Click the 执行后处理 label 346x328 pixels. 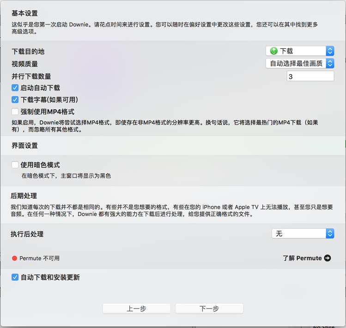pos(27,234)
